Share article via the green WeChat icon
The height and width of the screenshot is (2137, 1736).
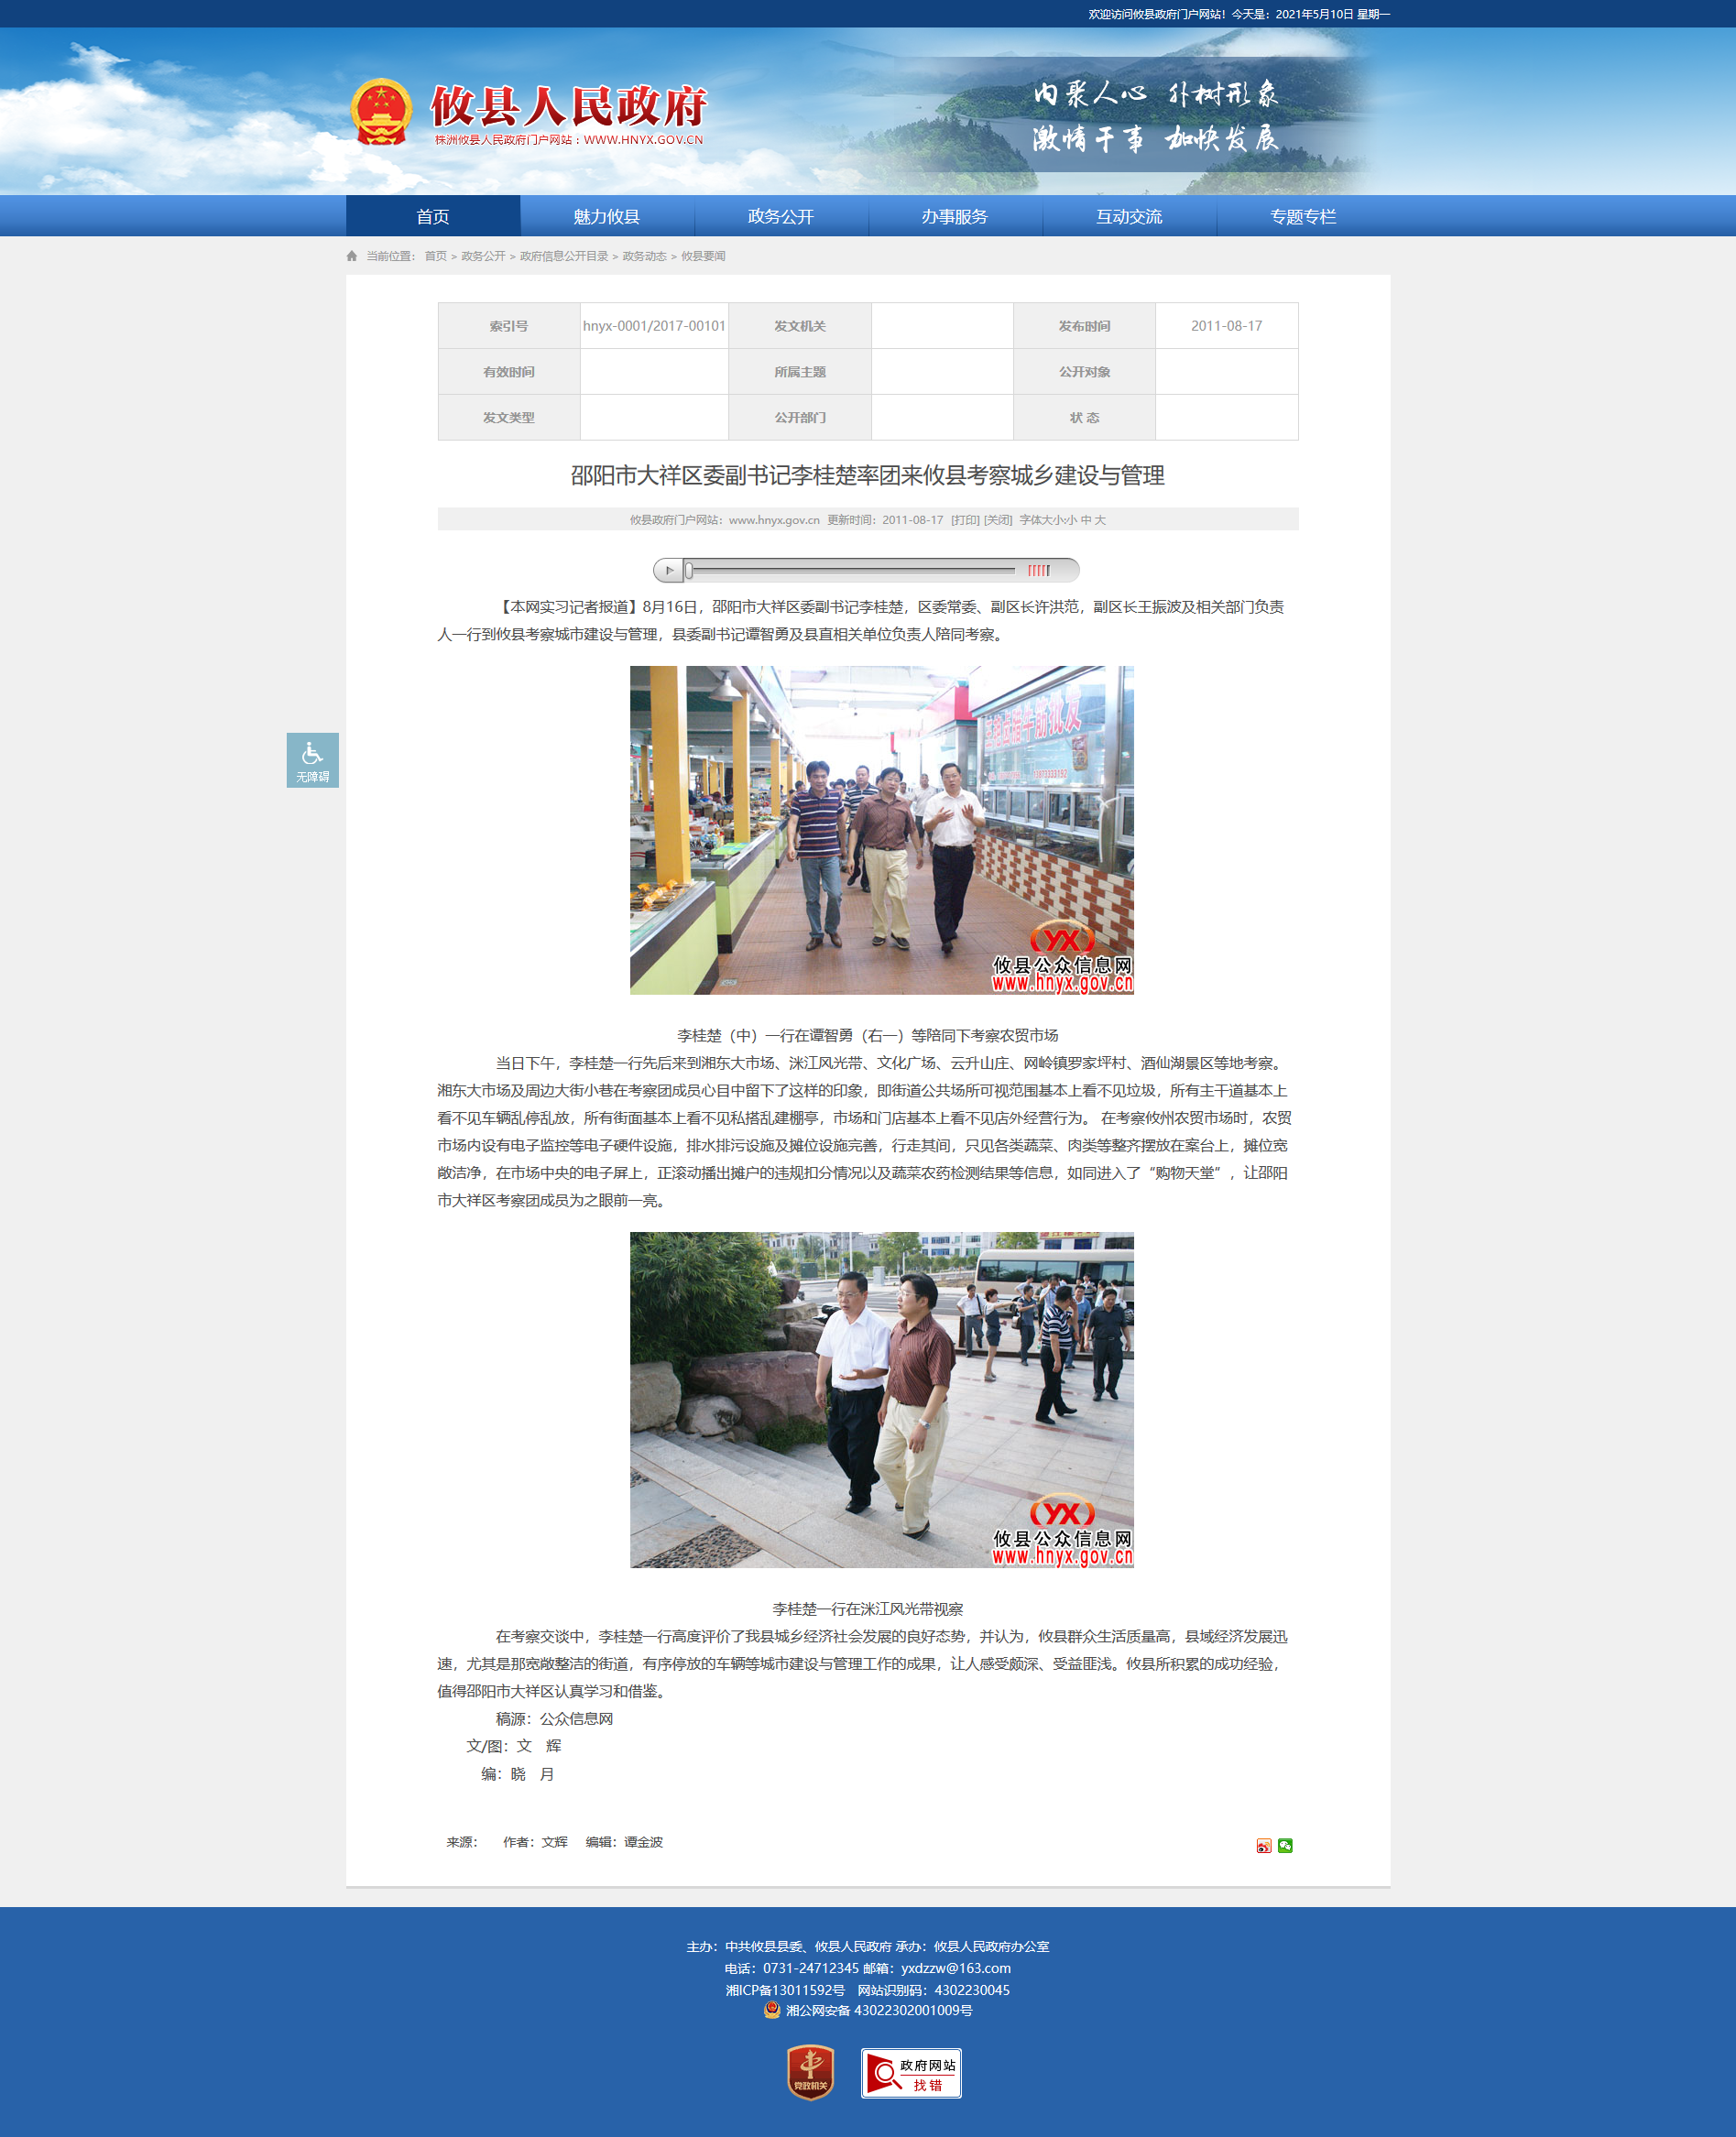[1285, 1845]
